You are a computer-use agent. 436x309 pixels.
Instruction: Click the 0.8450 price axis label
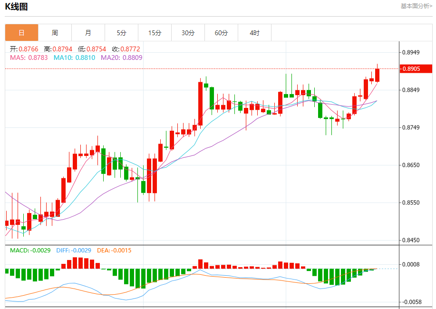pyautogui.click(x=411, y=240)
